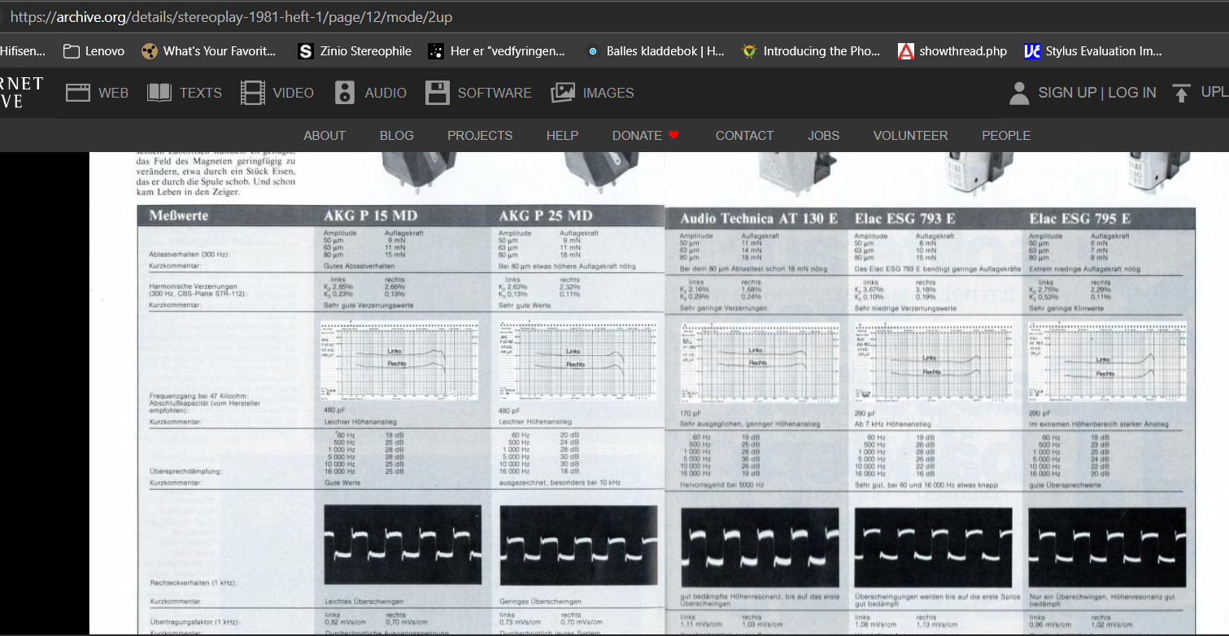Click the Donate heart icon
The height and width of the screenshot is (636, 1229).
(673, 135)
